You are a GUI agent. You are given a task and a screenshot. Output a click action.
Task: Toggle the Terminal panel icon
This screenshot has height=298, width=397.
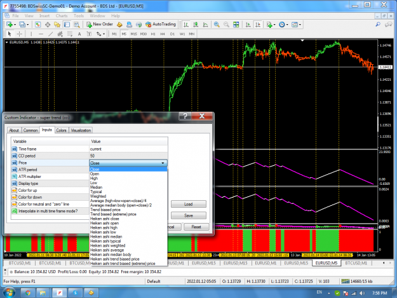tap(67, 25)
